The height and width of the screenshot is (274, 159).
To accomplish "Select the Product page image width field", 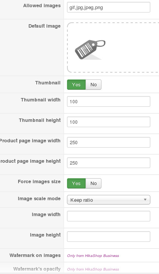I will pyautogui.click(x=109, y=142).
